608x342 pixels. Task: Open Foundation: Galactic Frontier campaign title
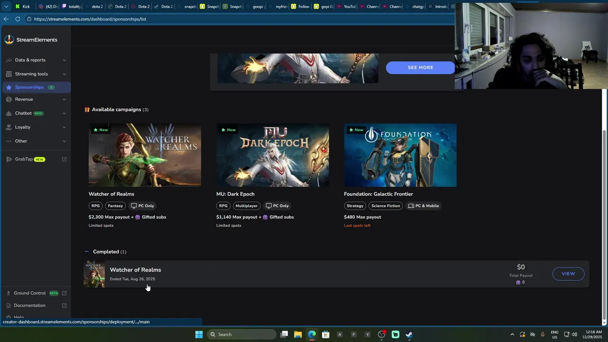pyautogui.click(x=378, y=194)
